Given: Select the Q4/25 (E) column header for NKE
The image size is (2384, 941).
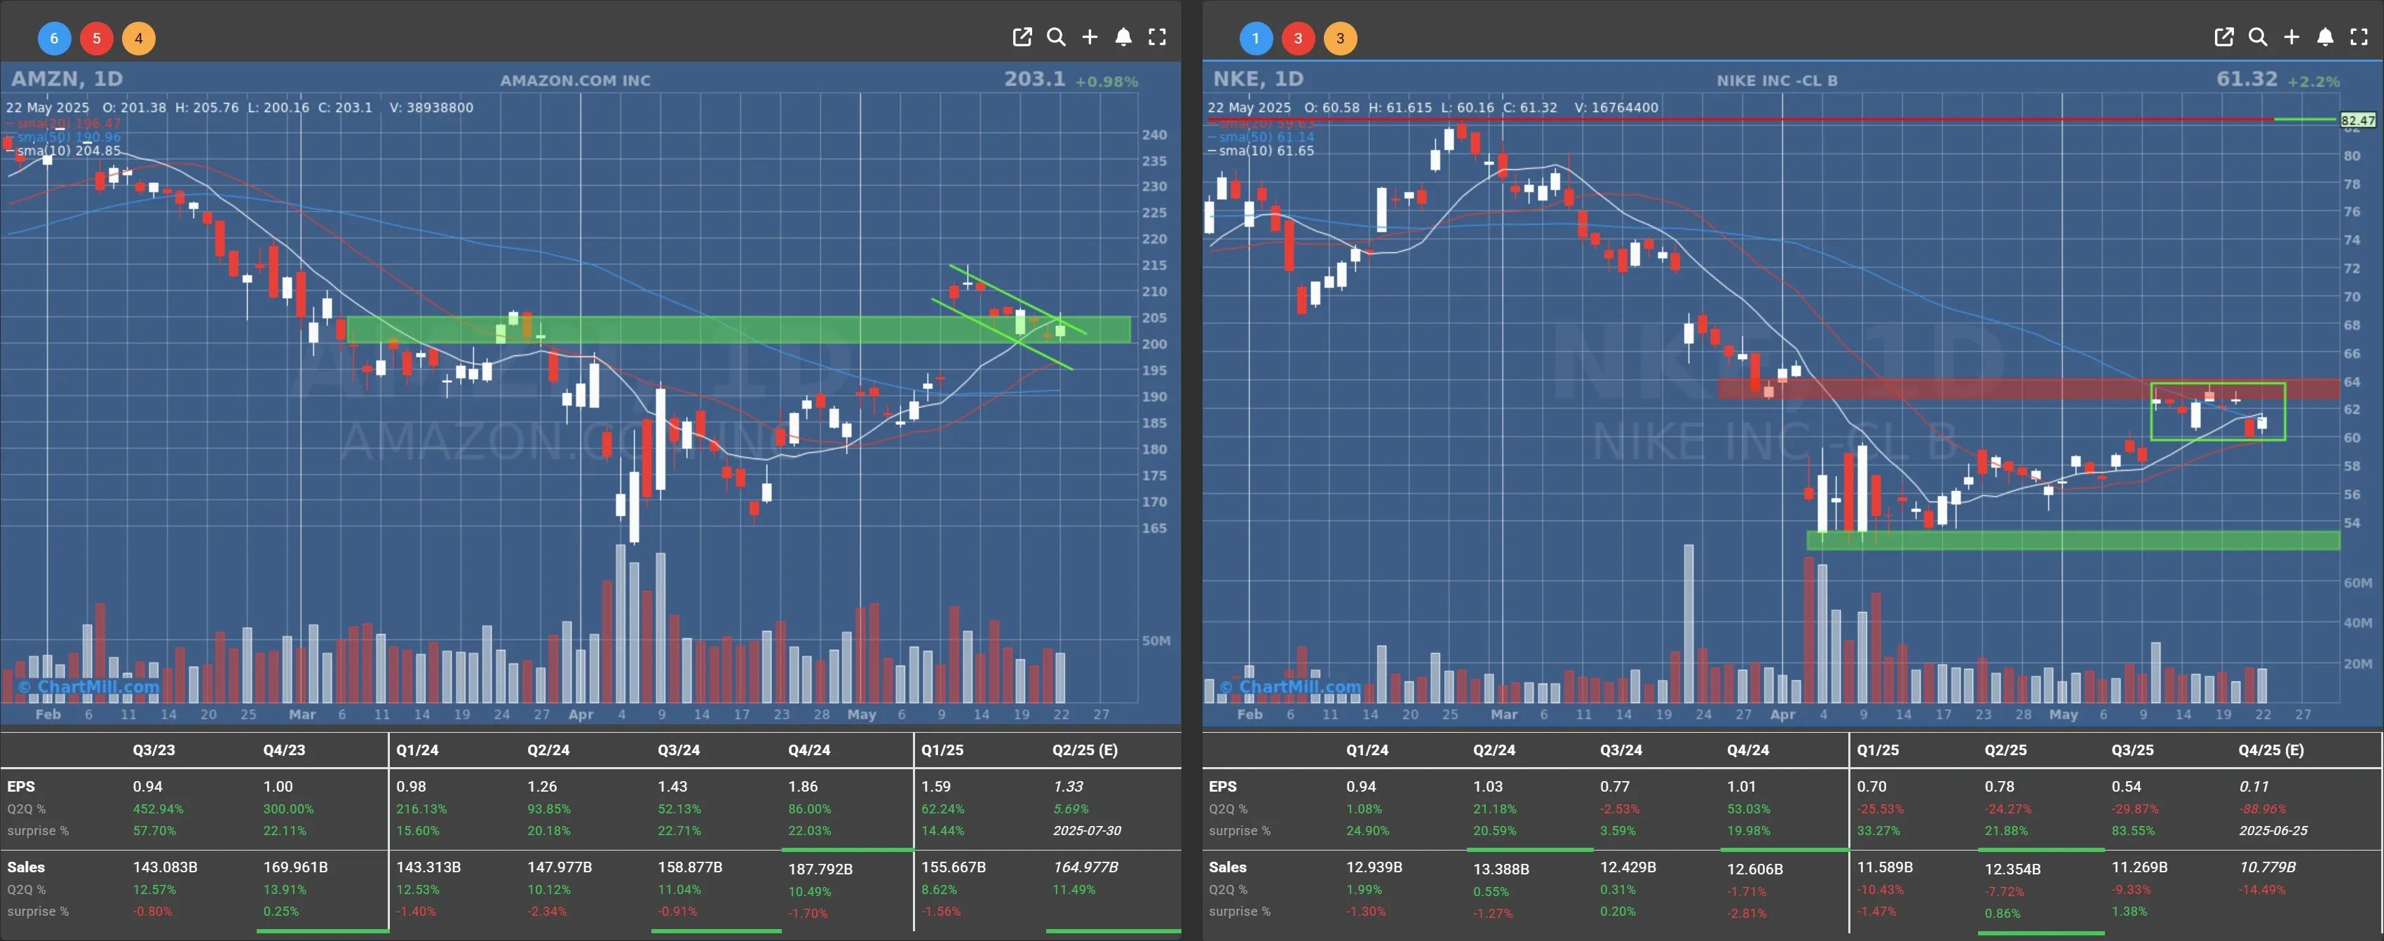Looking at the screenshot, I should [x=2271, y=750].
